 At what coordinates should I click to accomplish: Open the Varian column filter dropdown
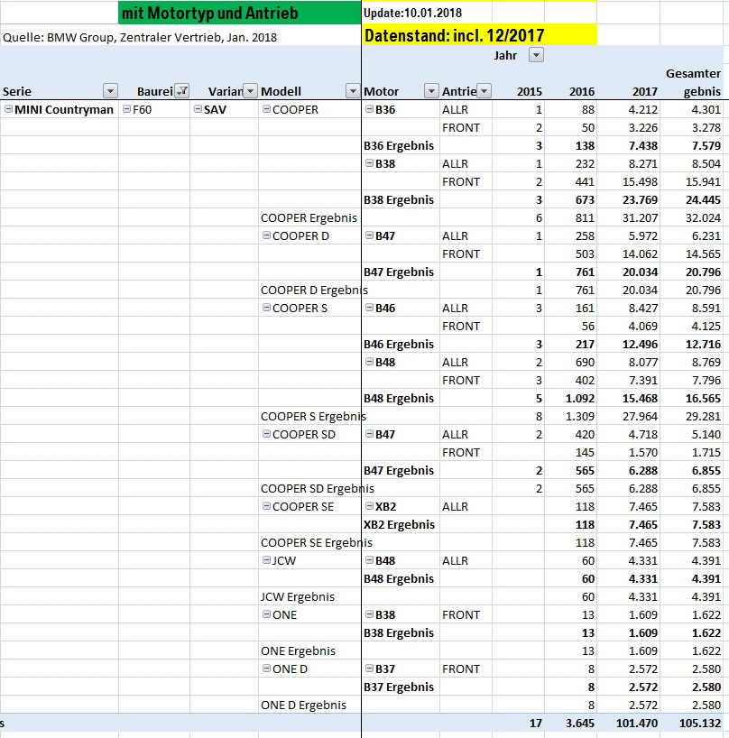pos(251,91)
